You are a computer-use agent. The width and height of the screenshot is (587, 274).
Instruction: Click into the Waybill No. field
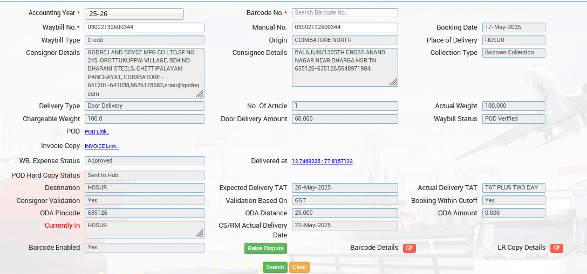(144, 27)
